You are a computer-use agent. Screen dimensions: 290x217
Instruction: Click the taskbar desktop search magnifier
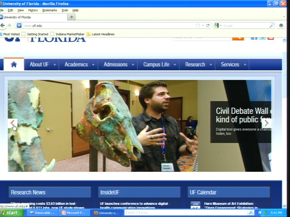click(251, 212)
